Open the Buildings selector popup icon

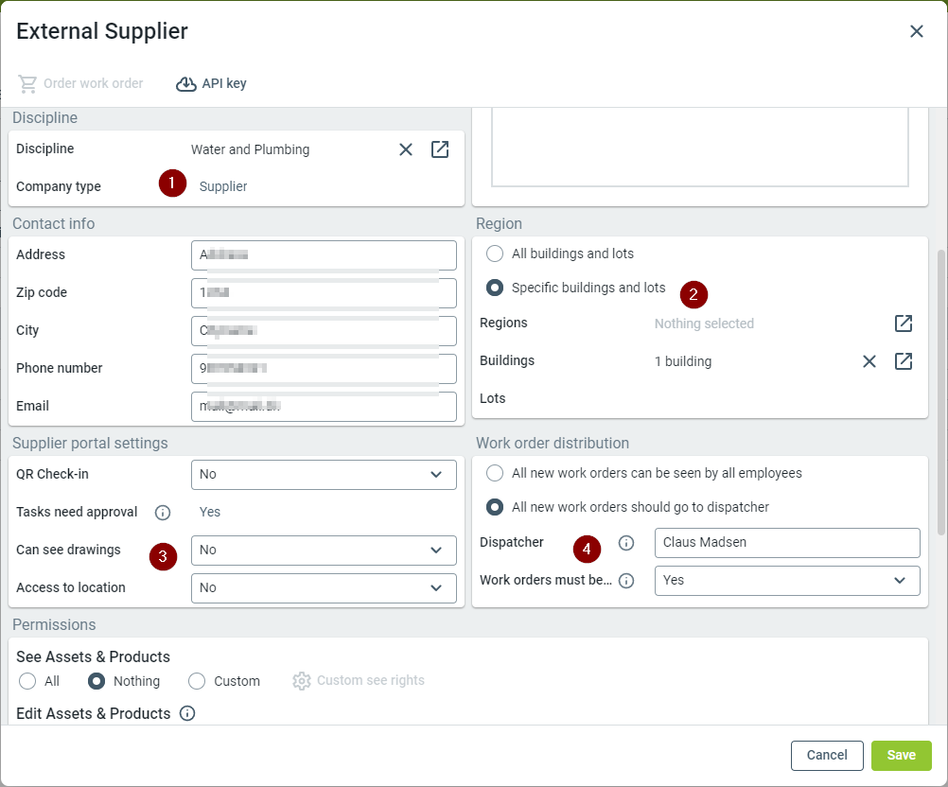(x=904, y=361)
